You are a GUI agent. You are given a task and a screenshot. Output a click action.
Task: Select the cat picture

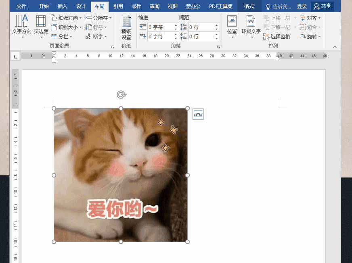(x=121, y=175)
